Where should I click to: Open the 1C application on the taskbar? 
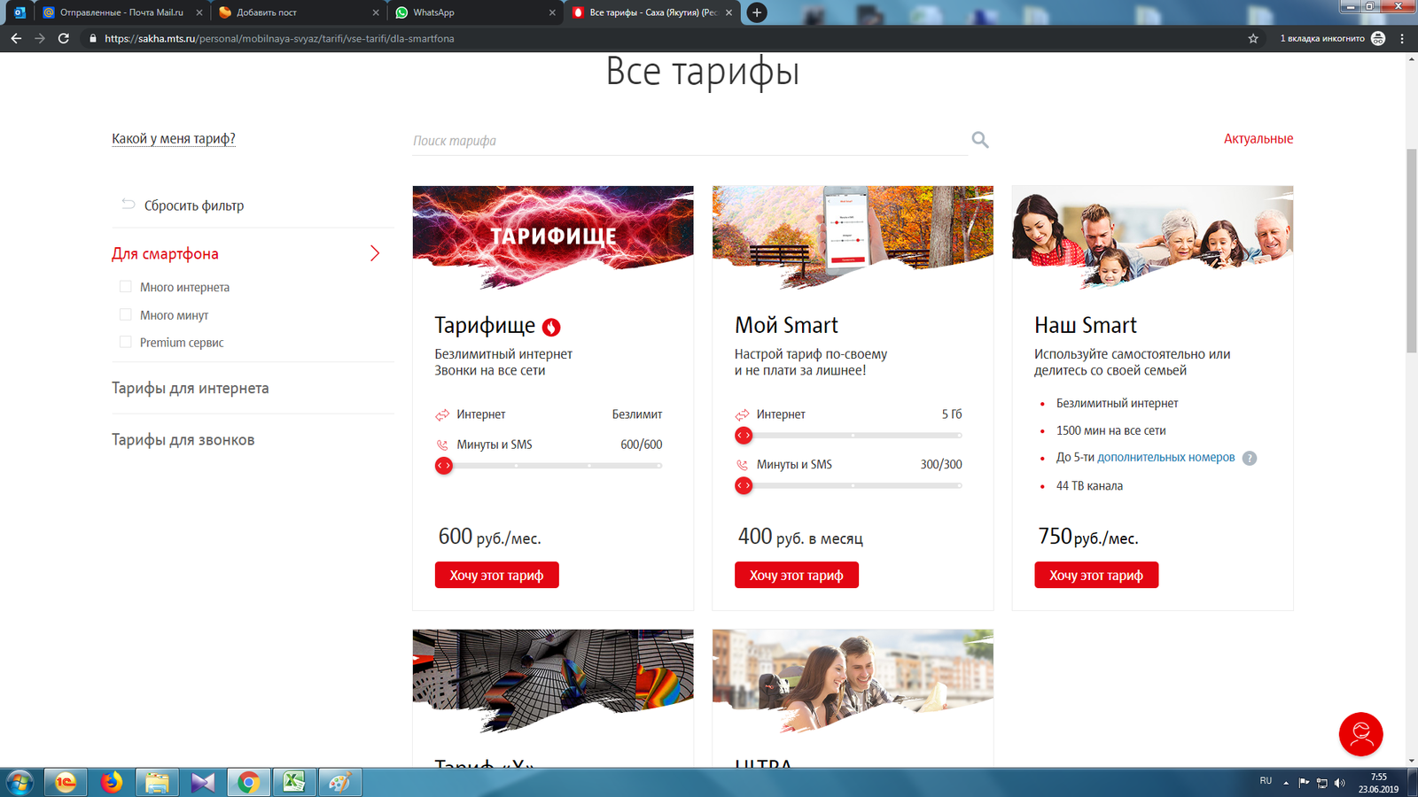[x=66, y=783]
